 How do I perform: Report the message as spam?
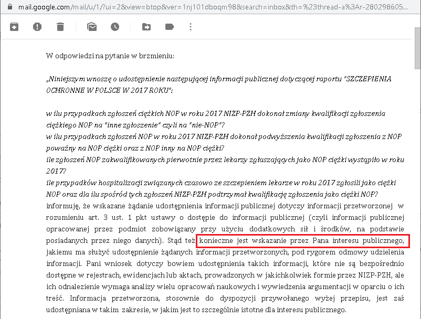pos(37,27)
